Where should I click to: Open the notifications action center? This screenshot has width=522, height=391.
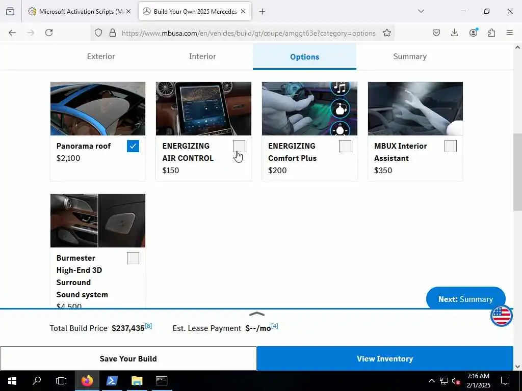(x=505, y=381)
